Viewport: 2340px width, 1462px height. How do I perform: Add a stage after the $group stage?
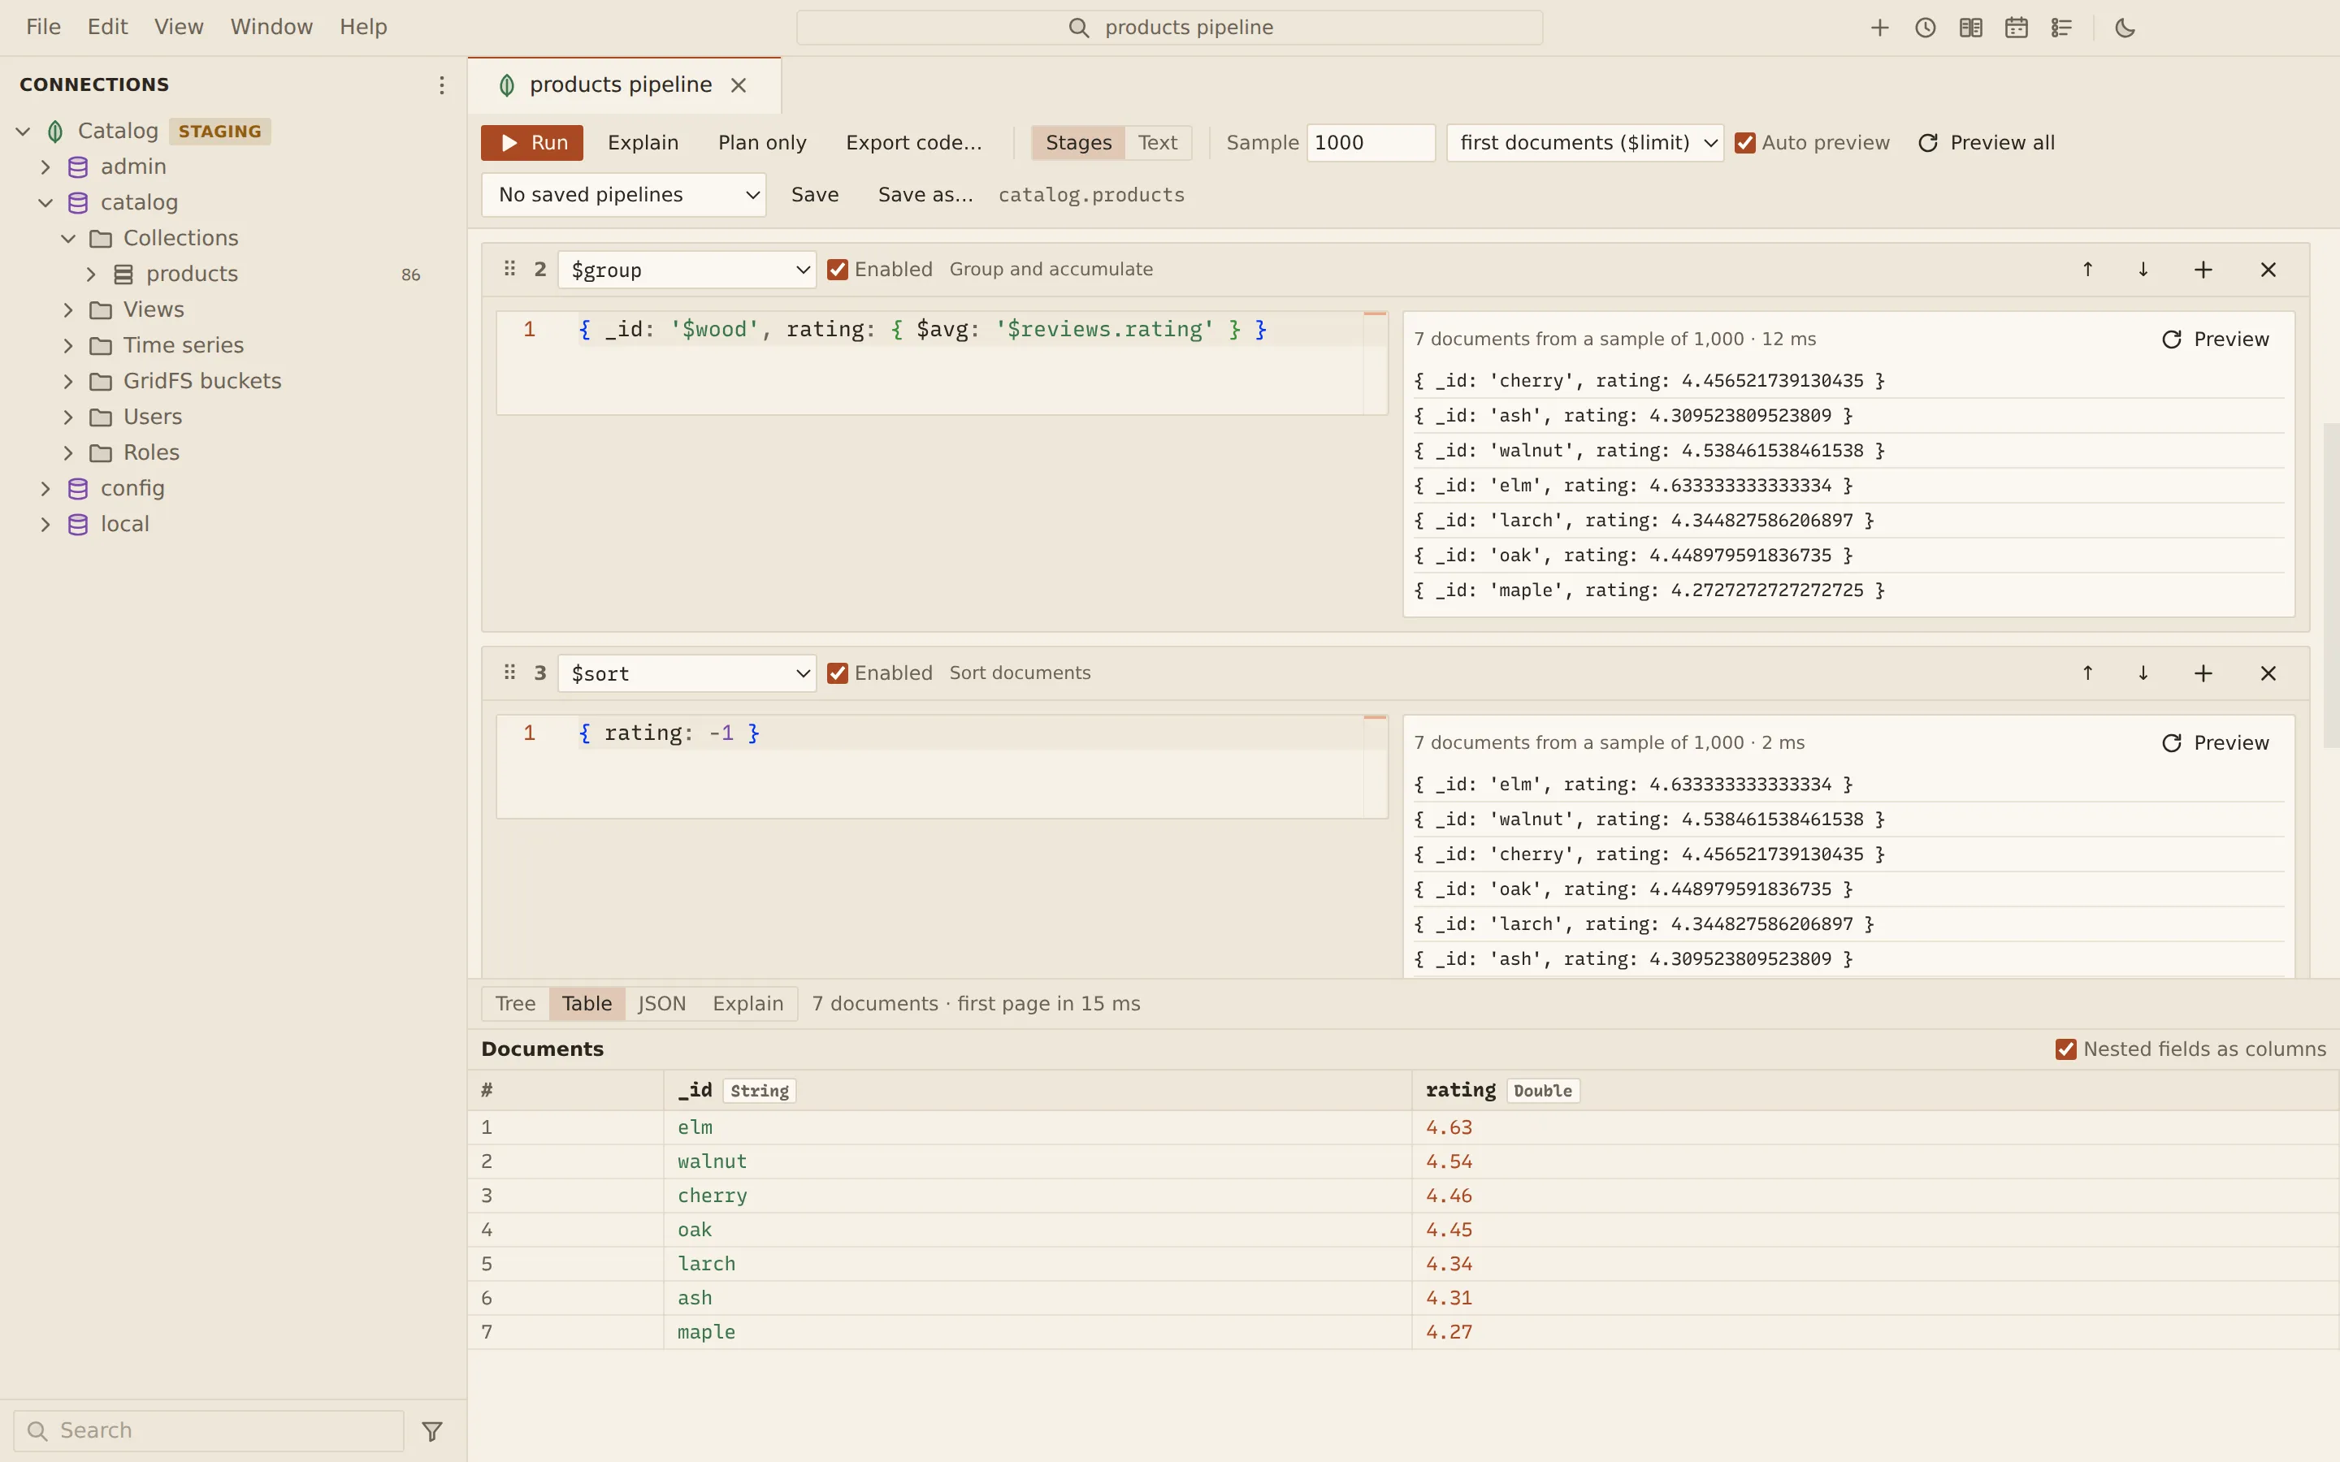pyautogui.click(x=2203, y=270)
